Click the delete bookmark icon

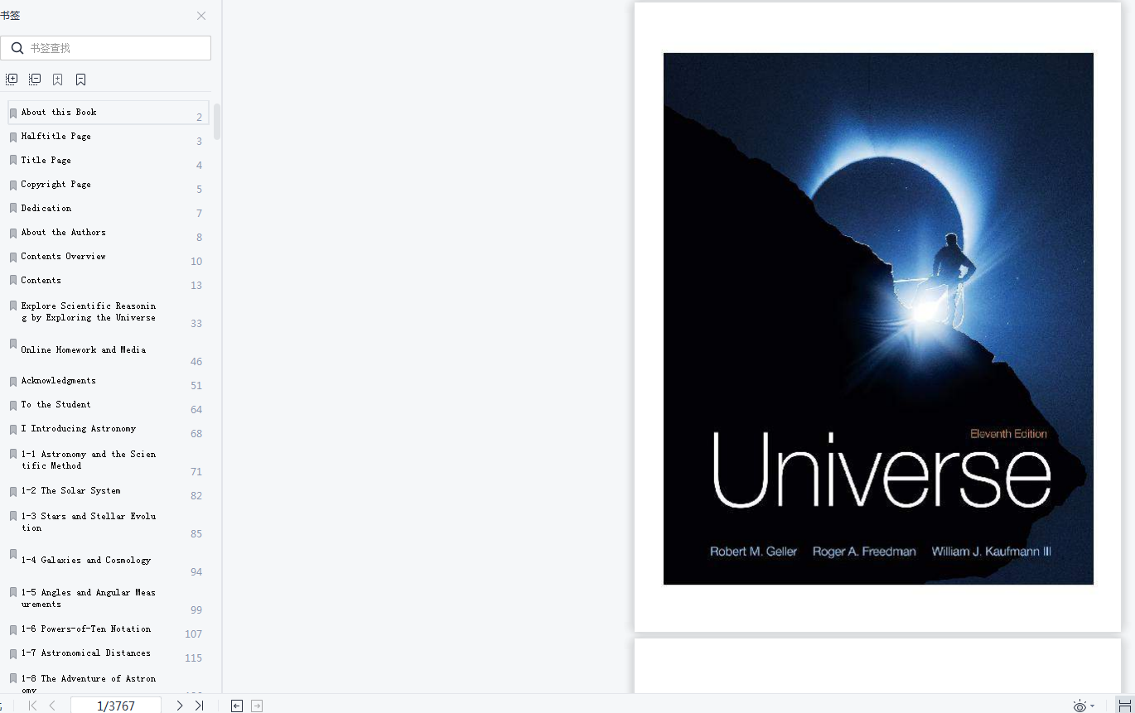pos(80,79)
